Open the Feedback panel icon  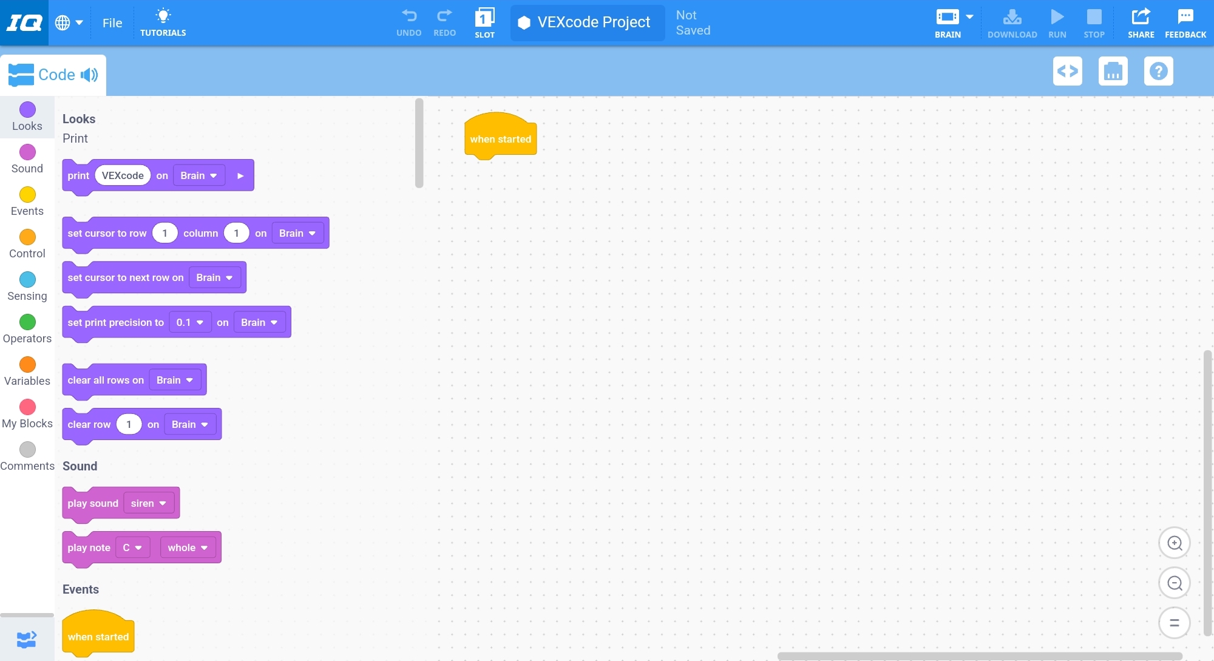(x=1185, y=16)
